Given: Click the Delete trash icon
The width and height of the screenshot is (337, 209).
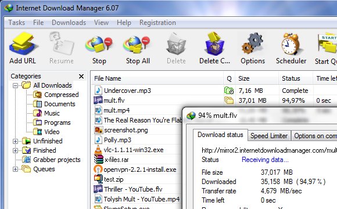Looking at the screenshot, I should tap(176, 44).
